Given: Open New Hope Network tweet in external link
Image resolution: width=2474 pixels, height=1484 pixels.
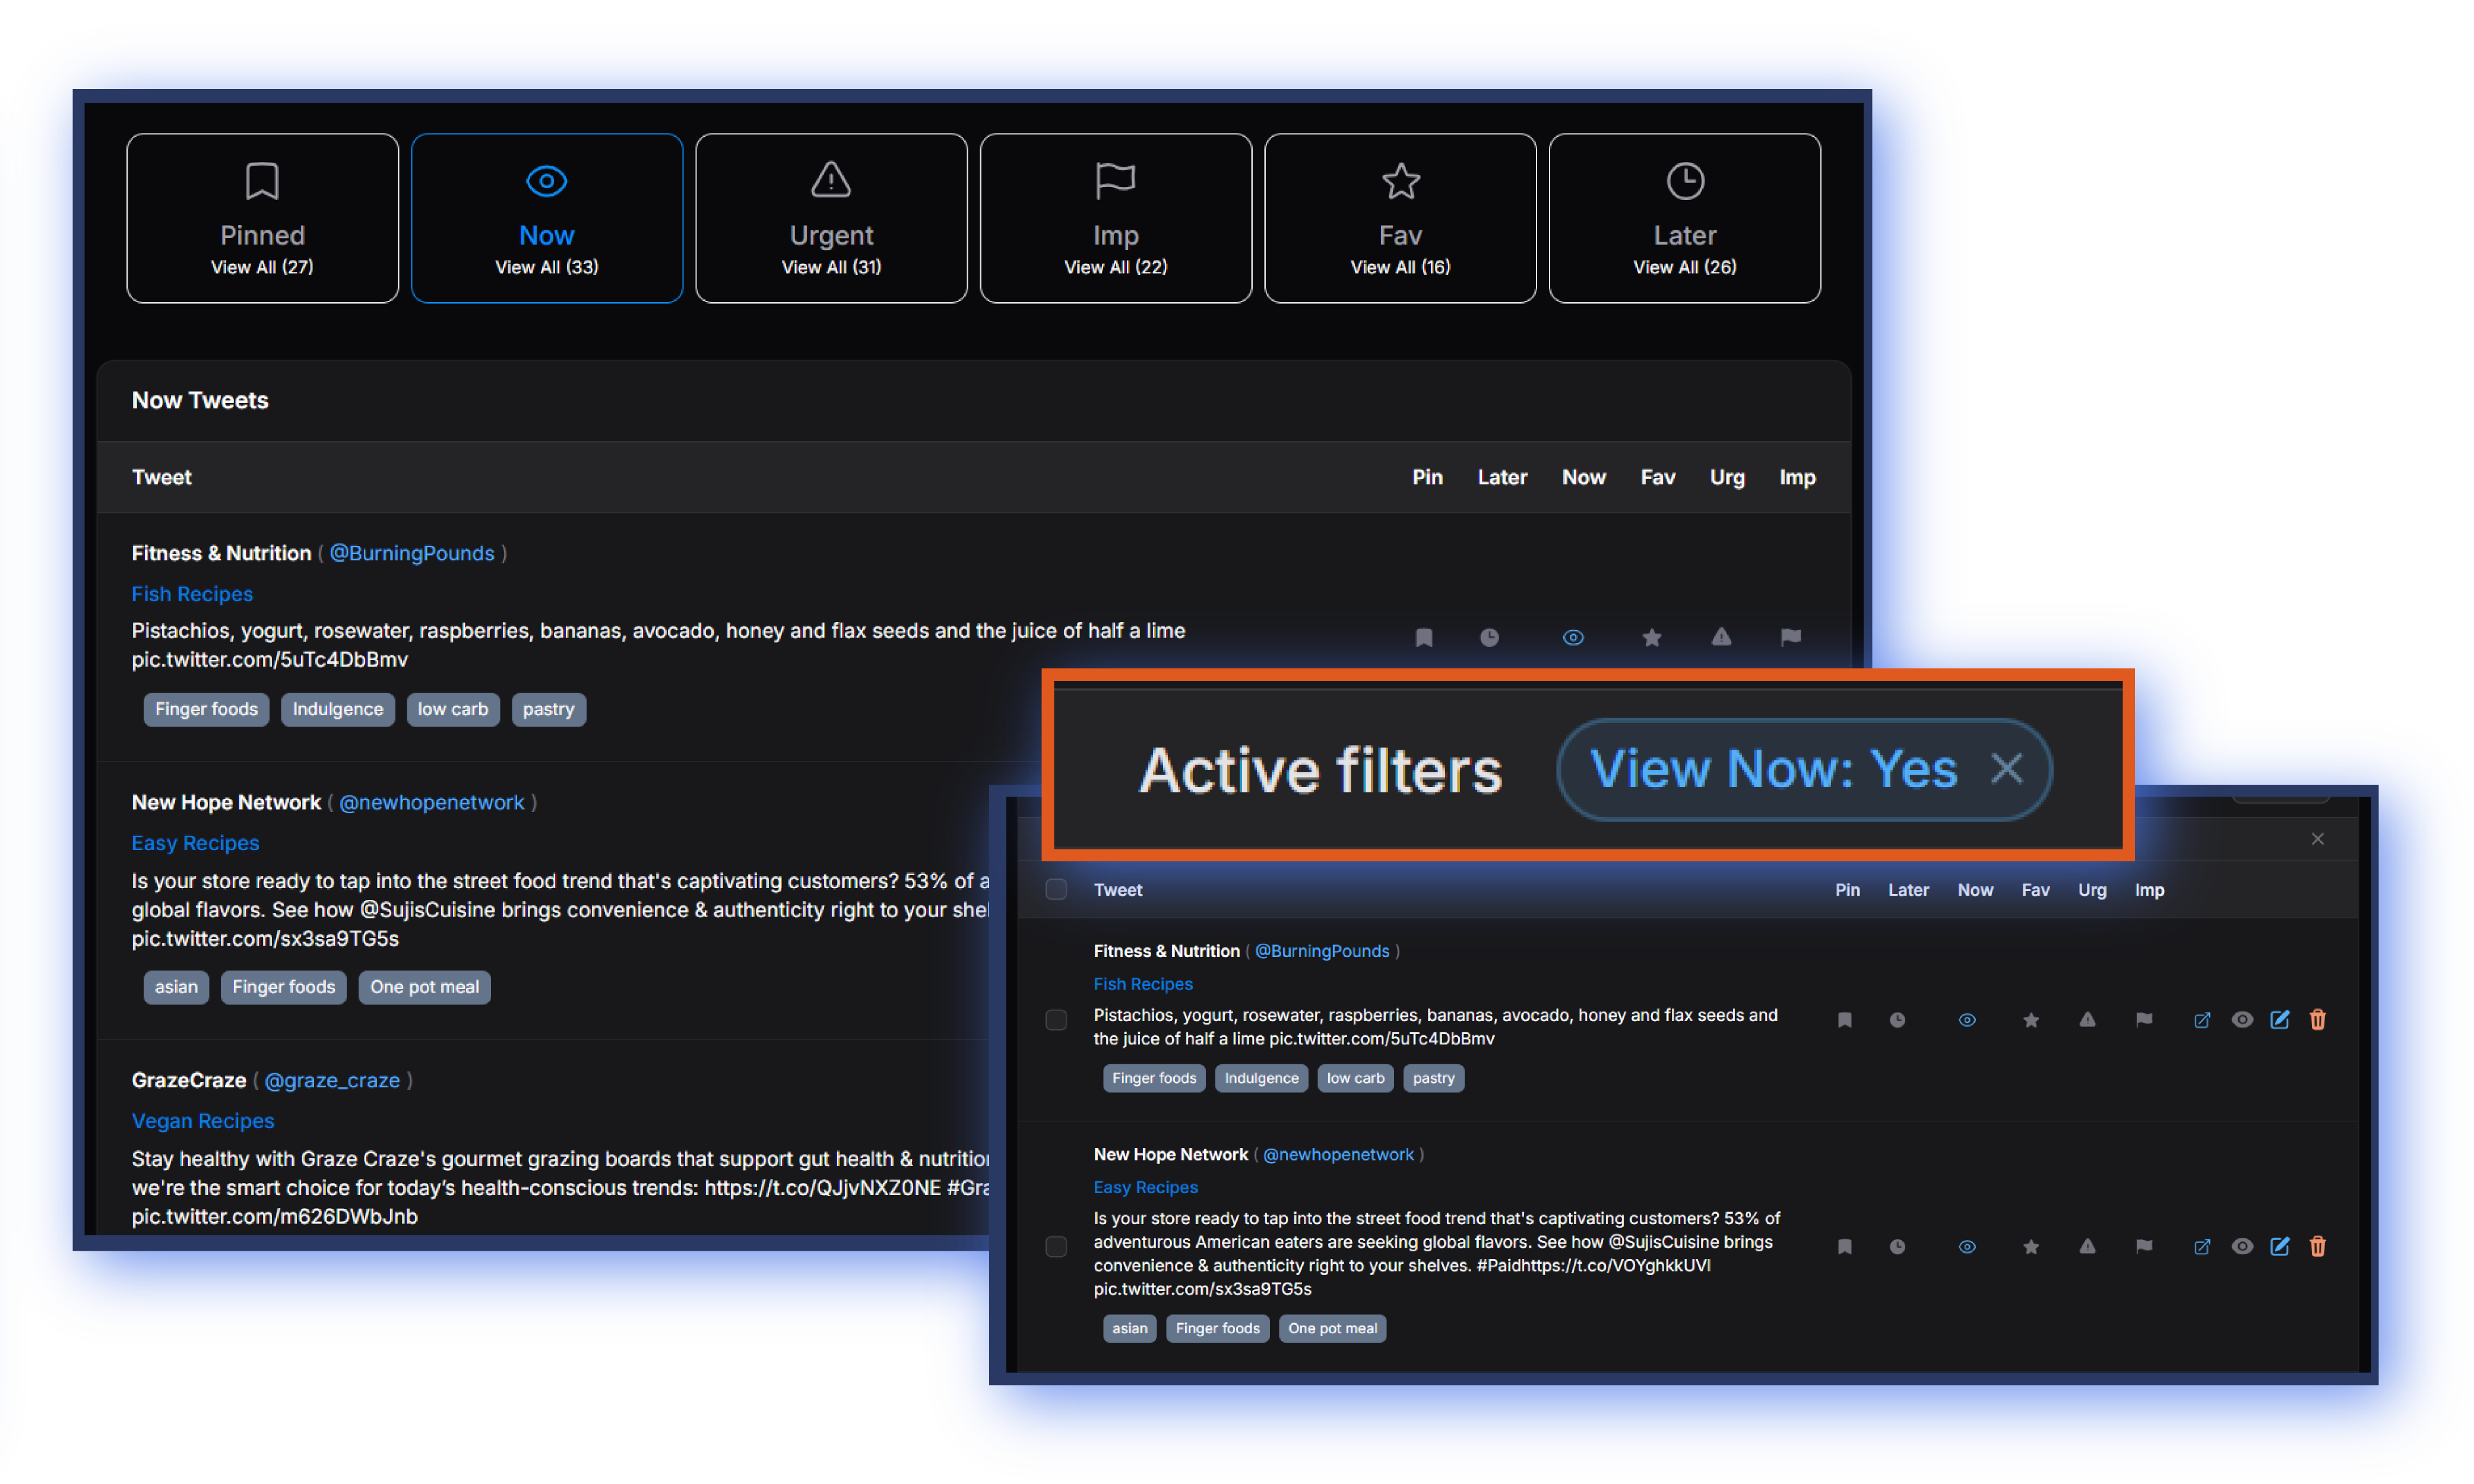Looking at the screenshot, I should [x=2202, y=1247].
